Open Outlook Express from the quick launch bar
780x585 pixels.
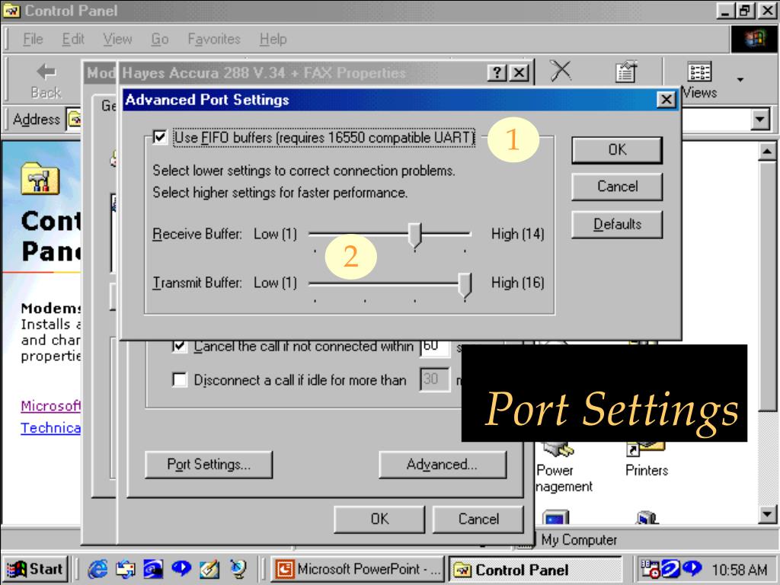click(x=126, y=568)
